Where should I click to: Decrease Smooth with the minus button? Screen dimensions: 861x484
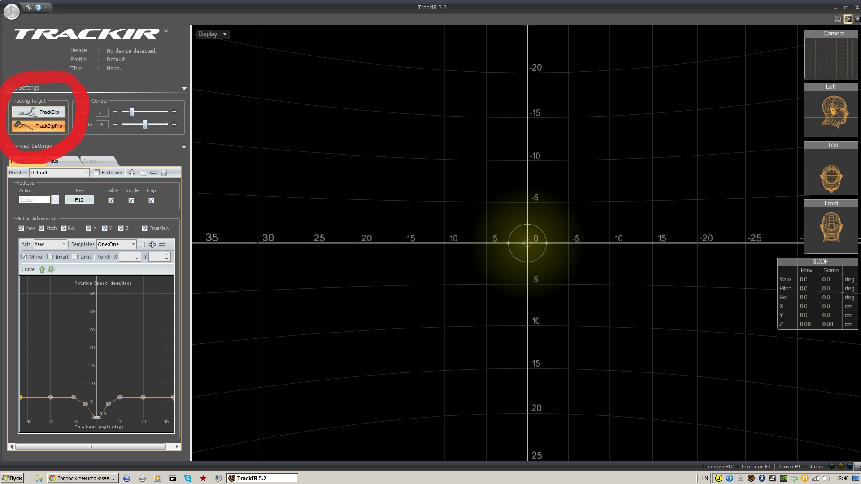point(115,124)
